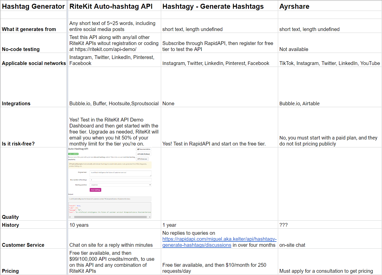
Task: Click the $99/100,000 API credits/month pricing cell
Action: 114,262
